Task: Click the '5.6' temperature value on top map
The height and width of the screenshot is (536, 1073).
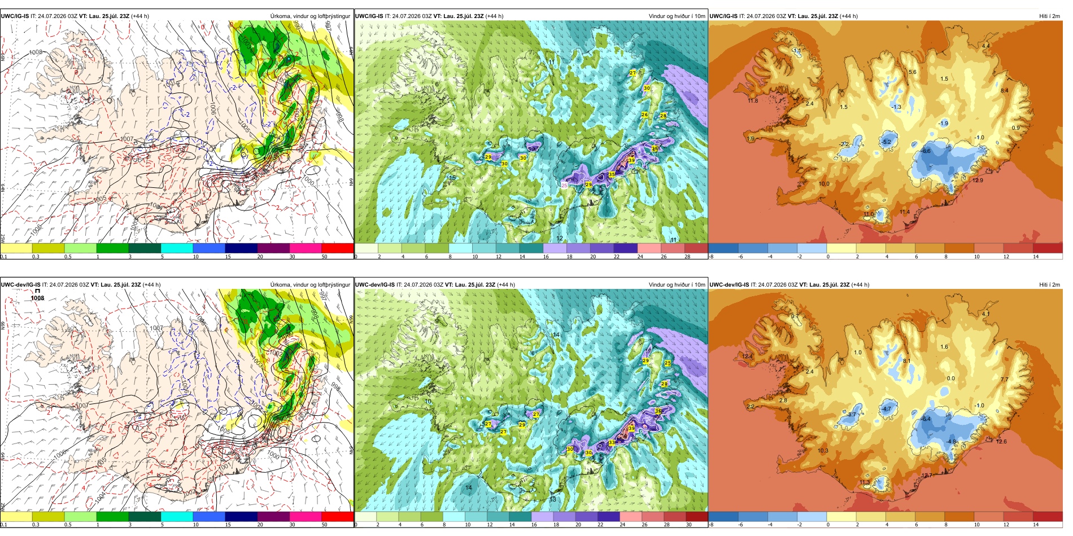Action: [913, 72]
